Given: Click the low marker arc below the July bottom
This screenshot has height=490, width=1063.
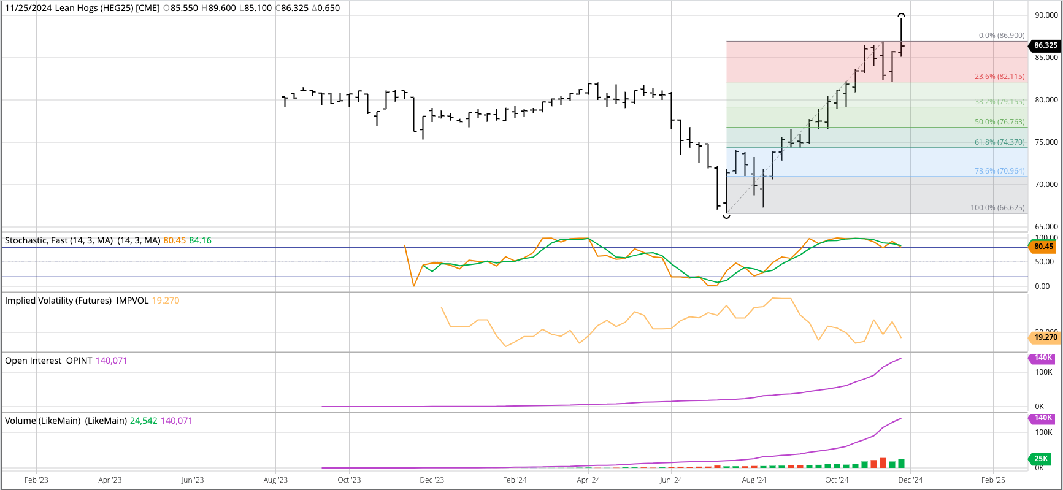Looking at the screenshot, I should coord(726,216).
